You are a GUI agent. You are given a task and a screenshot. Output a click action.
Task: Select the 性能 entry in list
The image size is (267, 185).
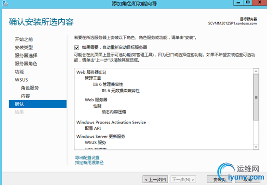pos(97,106)
